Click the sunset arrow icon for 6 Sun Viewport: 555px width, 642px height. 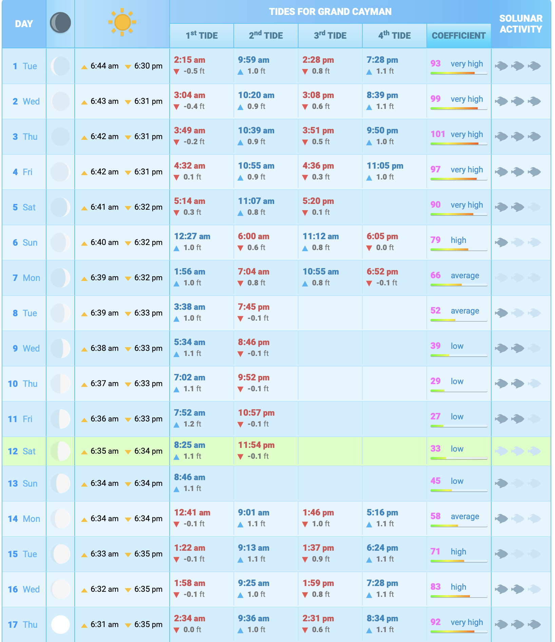click(x=128, y=243)
